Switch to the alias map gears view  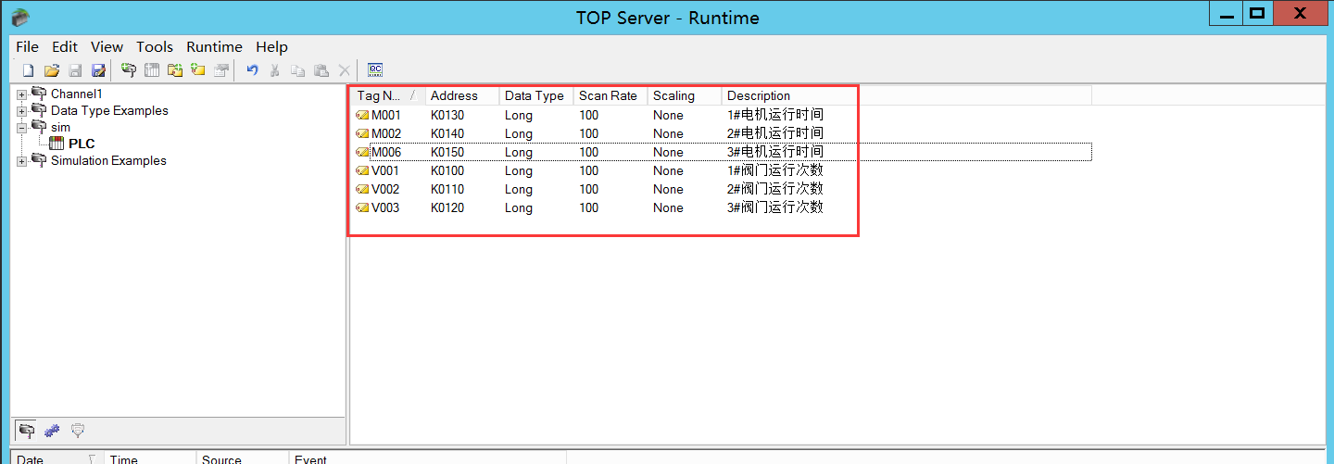(x=53, y=430)
